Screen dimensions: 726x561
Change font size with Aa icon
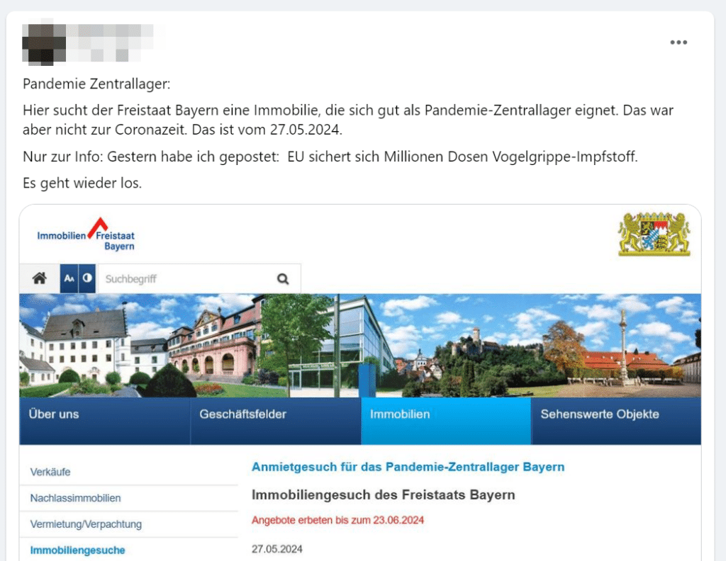(x=69, y=278)
